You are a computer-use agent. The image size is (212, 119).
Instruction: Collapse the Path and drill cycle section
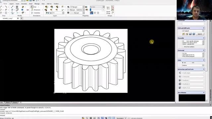(204, 28)
